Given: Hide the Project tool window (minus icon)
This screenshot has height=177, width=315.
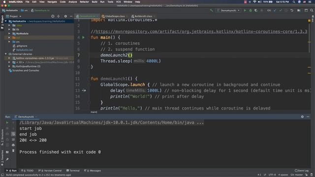Looking at the screenshot, I should click(x=71, y=16).
